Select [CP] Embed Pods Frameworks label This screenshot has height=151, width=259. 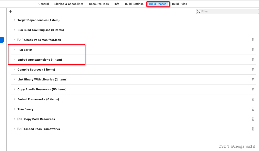tap(38, 129)
